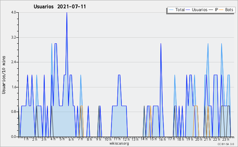
Task: Click the dark-blue Usuarios legend line
Action: (188, 10)
